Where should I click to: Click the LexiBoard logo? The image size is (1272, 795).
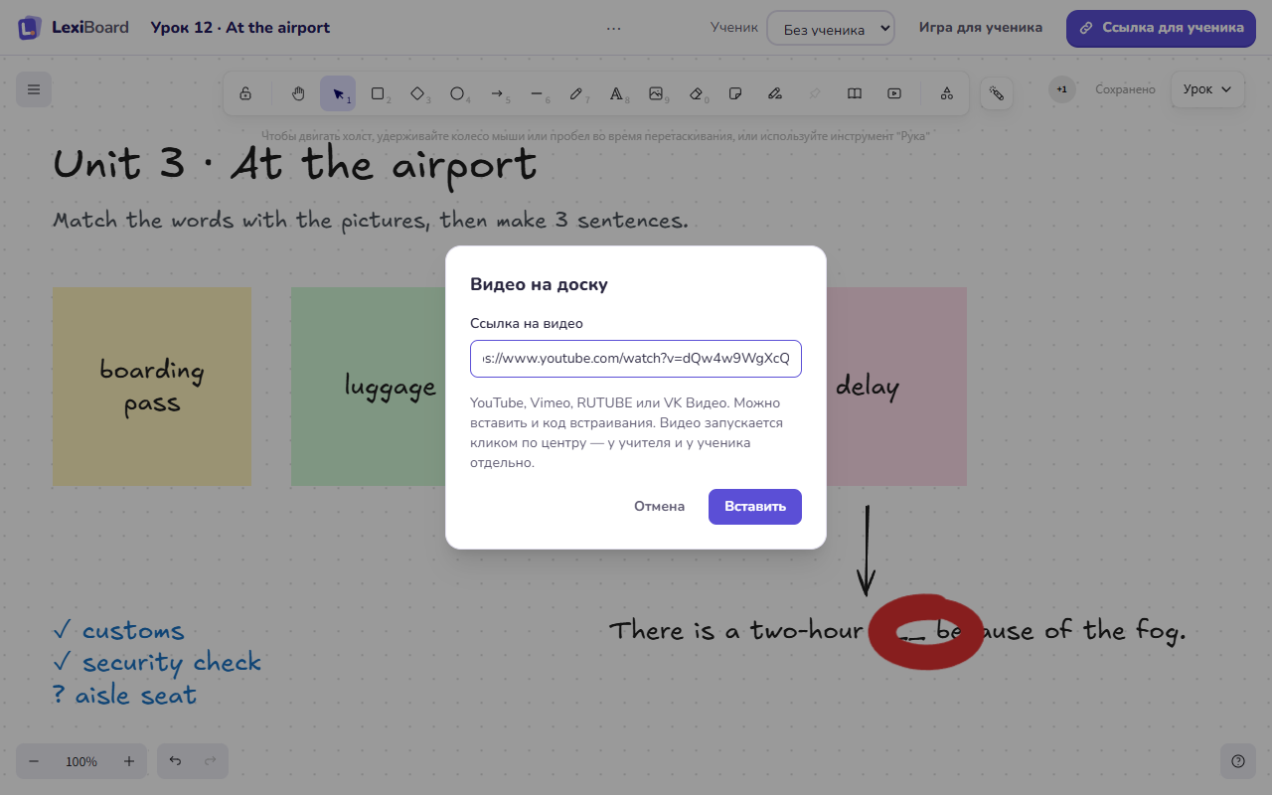click(74, 28)
